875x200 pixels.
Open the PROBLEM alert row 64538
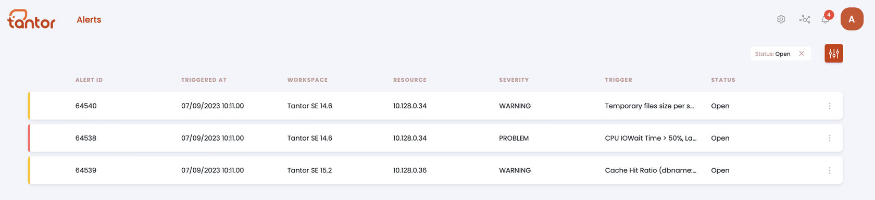[x=435, y=138]
